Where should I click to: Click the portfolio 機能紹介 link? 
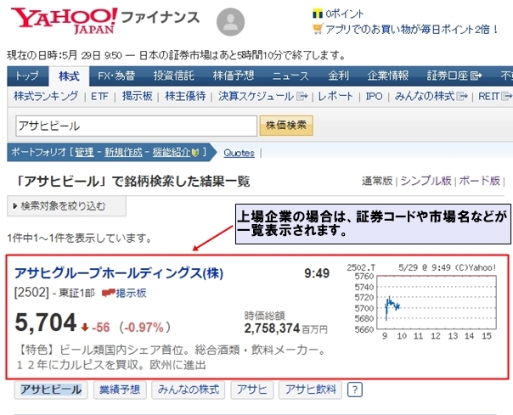[x=172, y=153]
